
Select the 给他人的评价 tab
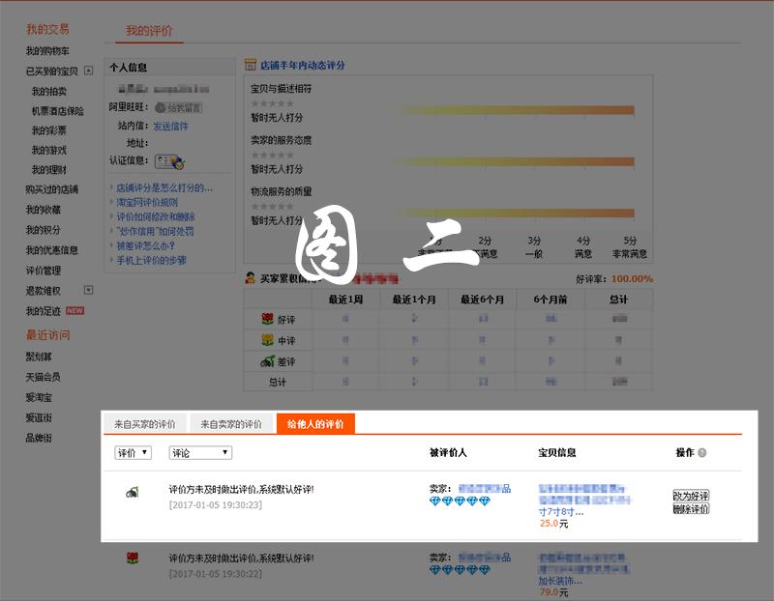[315, 424]
